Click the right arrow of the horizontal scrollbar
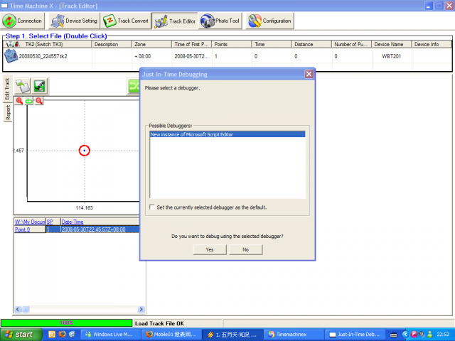Viewport: 455px width, 341px height. coord(141,310)
